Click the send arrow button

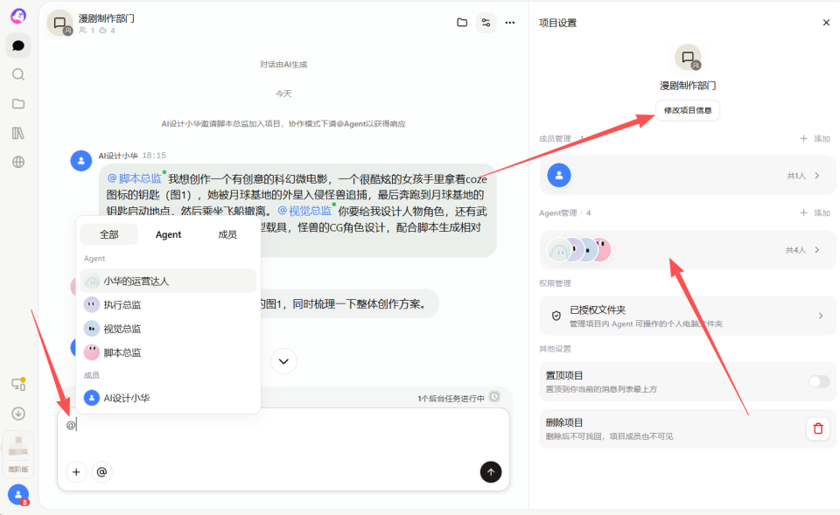[491, 471]
